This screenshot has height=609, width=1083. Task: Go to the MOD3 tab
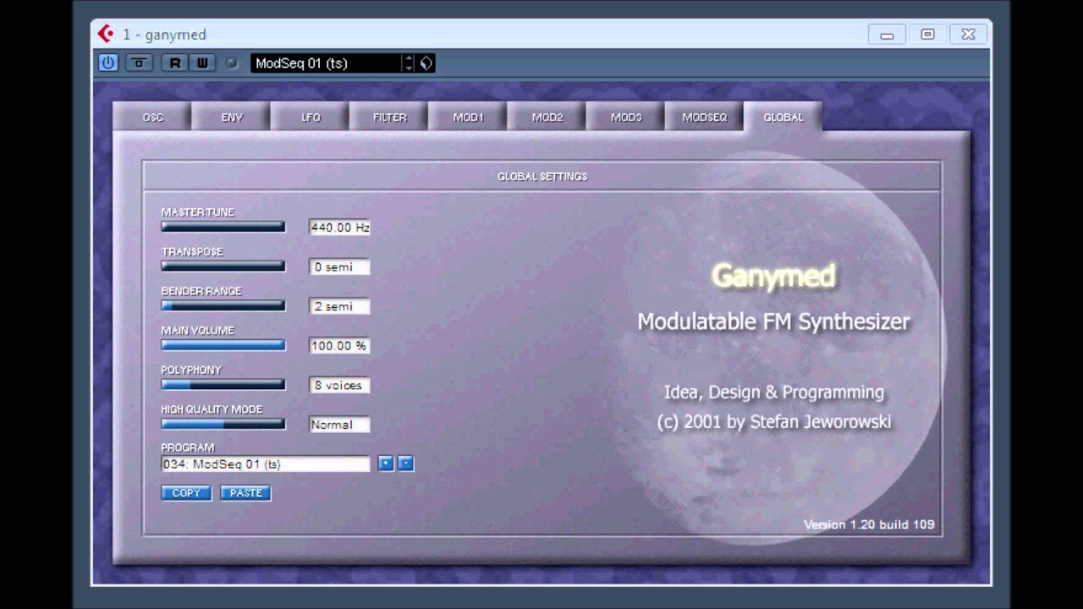coord(626,118)
